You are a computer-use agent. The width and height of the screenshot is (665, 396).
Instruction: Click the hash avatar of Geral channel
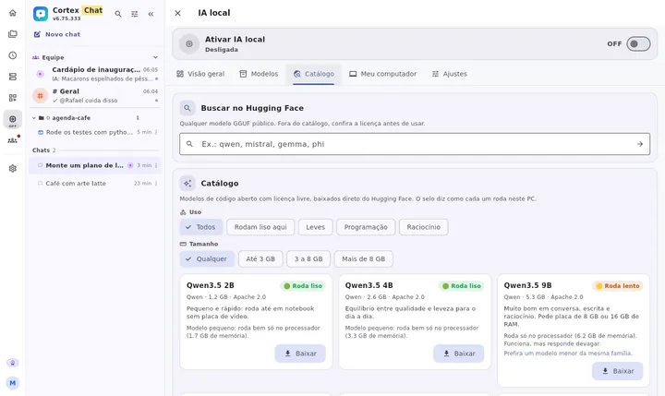pos(41,95)
